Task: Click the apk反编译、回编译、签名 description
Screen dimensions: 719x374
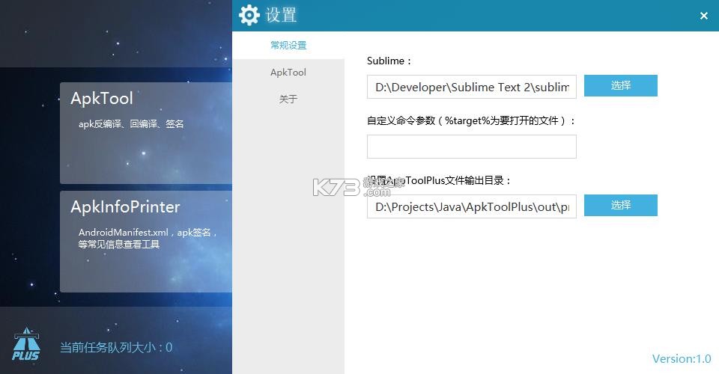Action: click(x=131, y=124)
